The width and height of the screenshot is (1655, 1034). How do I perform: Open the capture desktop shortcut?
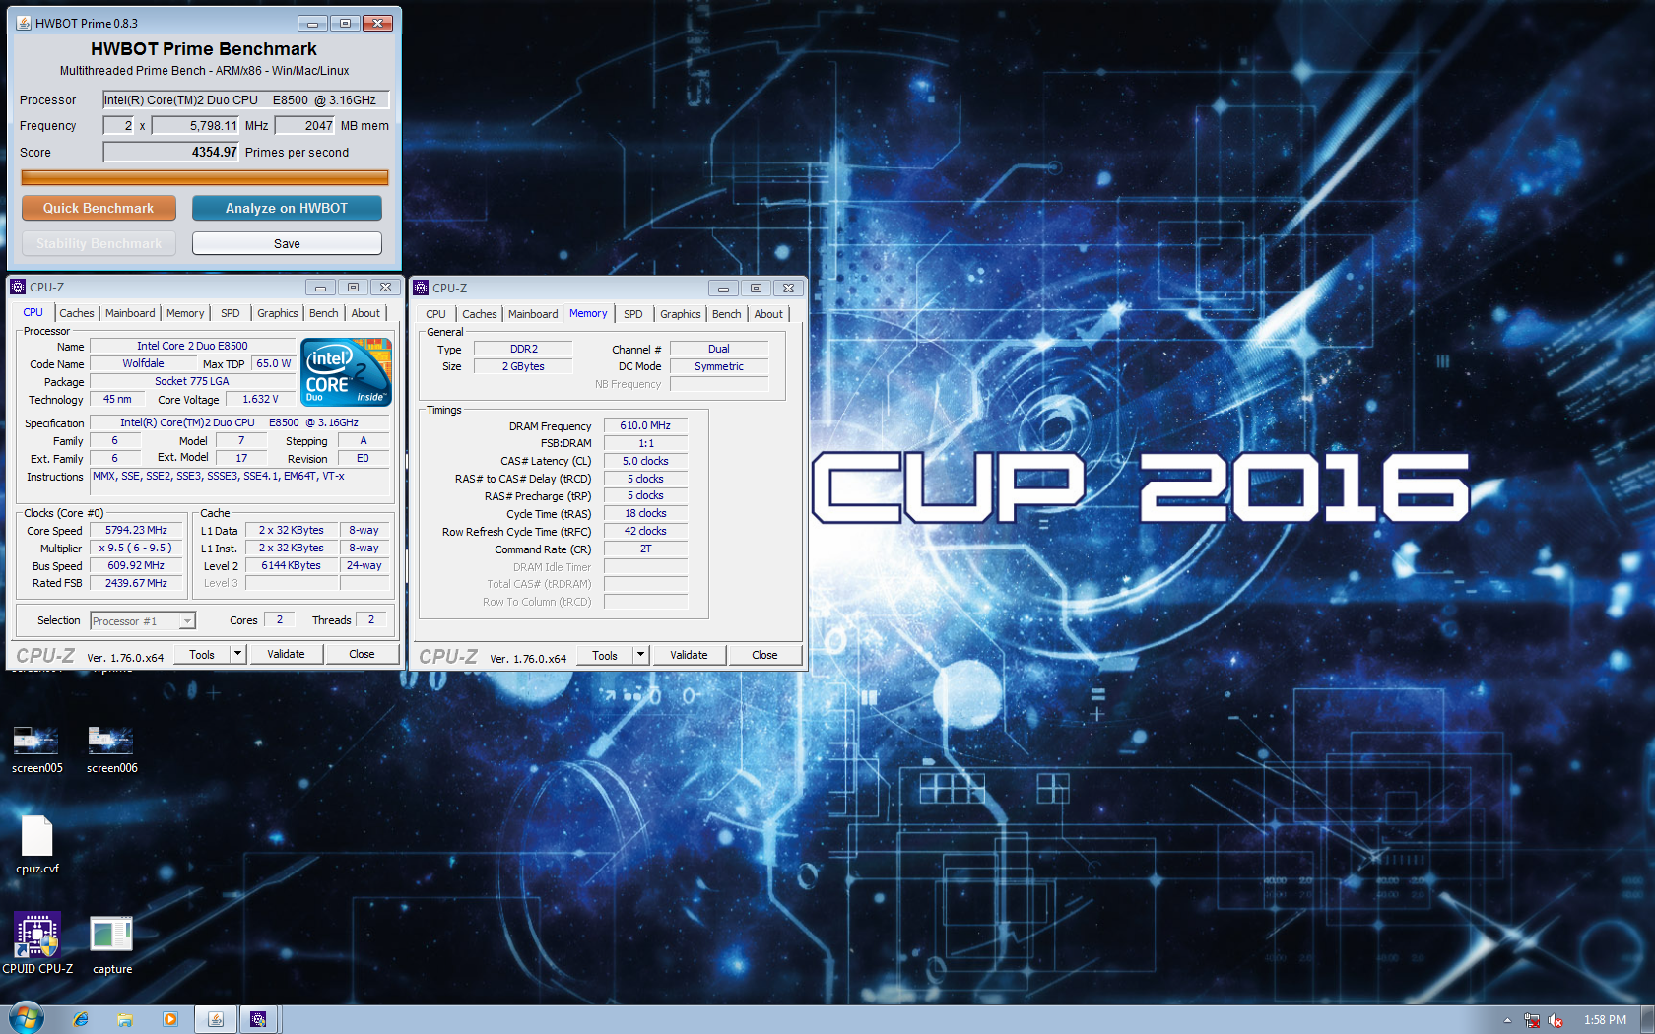tap(111, 943)
